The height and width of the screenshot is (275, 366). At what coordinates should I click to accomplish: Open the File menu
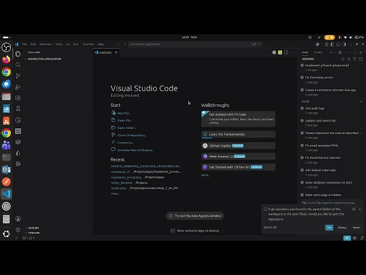coord(25,44)
